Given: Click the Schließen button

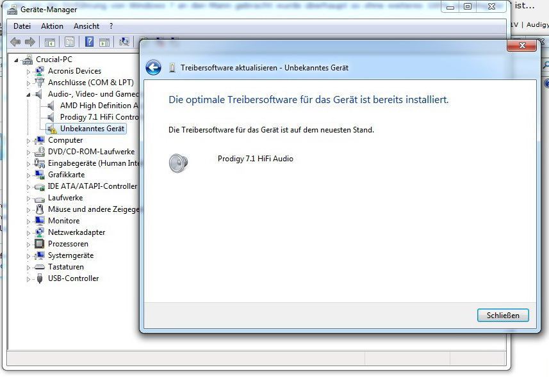Looking at the screenshot, I should coord(503,316).
